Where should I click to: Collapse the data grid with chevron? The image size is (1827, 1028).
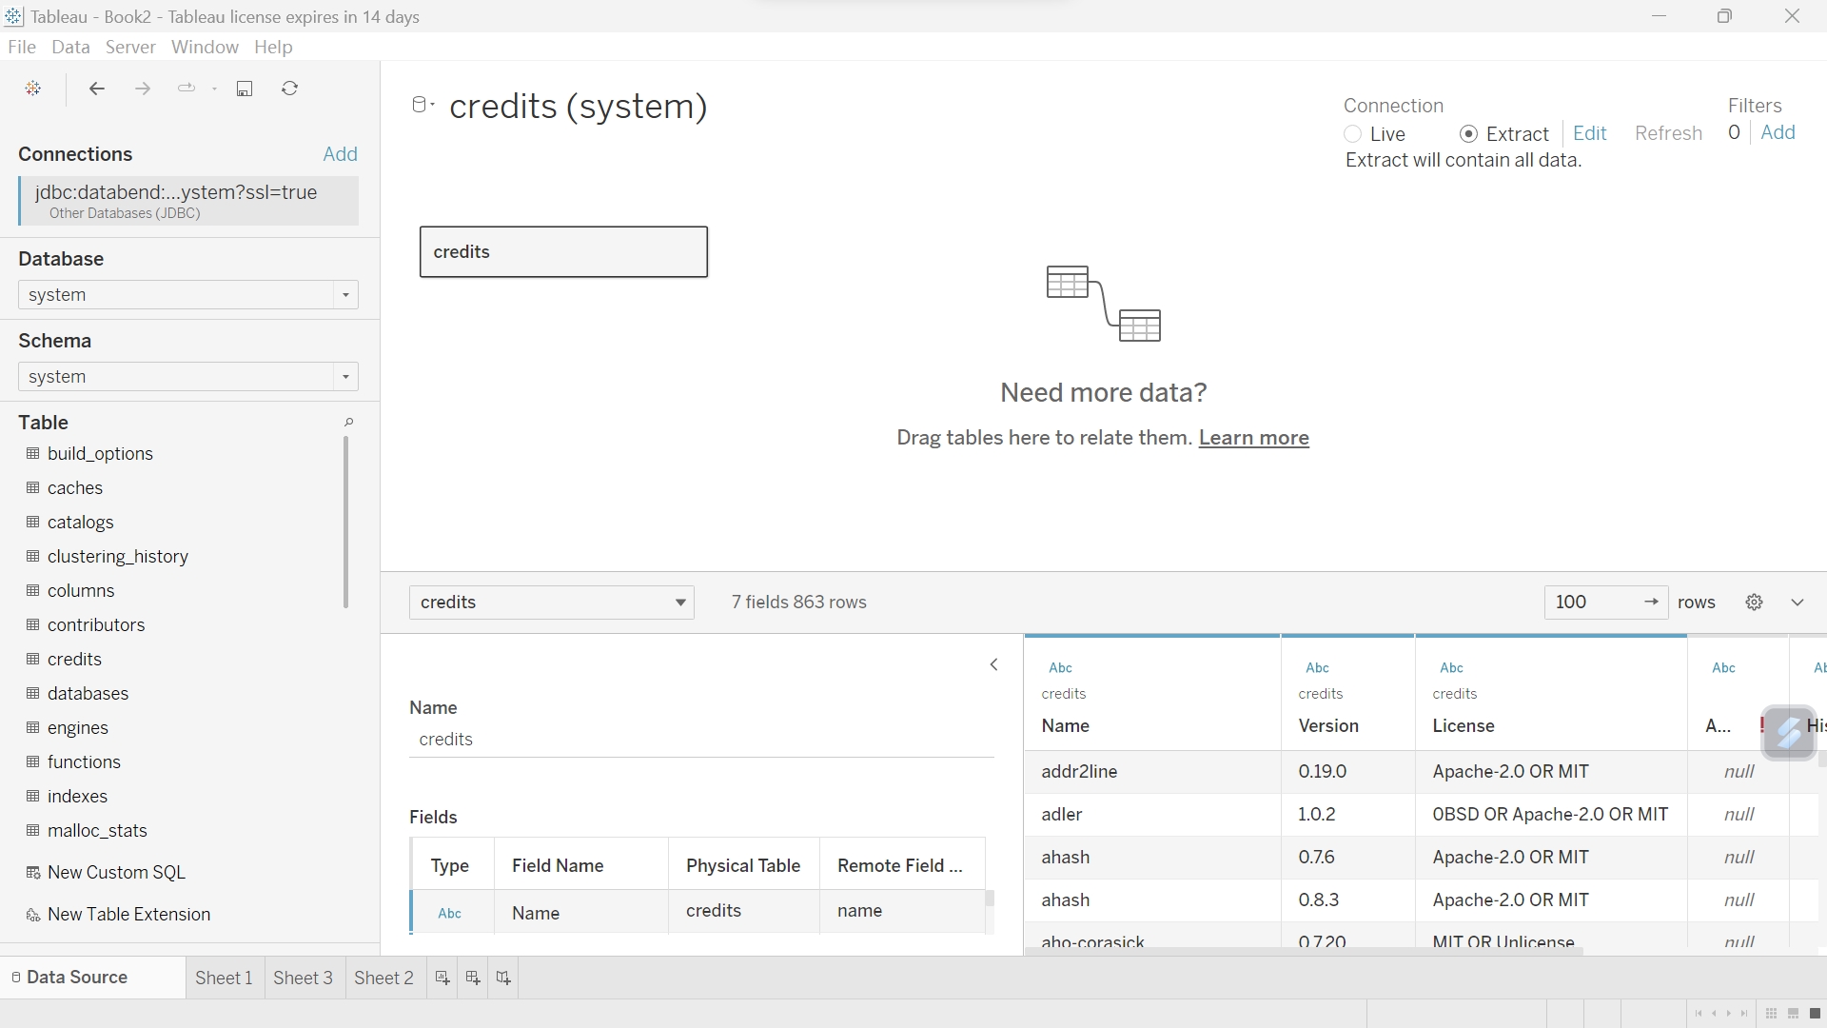[x=1798, y=603]
